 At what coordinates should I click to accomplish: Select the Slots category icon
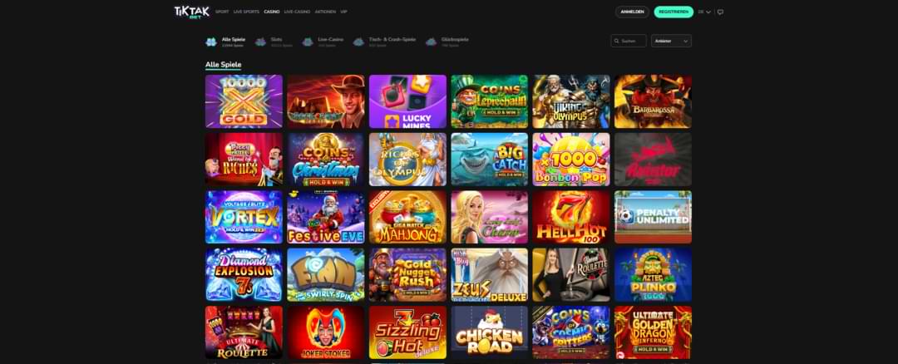click(260, 42)
